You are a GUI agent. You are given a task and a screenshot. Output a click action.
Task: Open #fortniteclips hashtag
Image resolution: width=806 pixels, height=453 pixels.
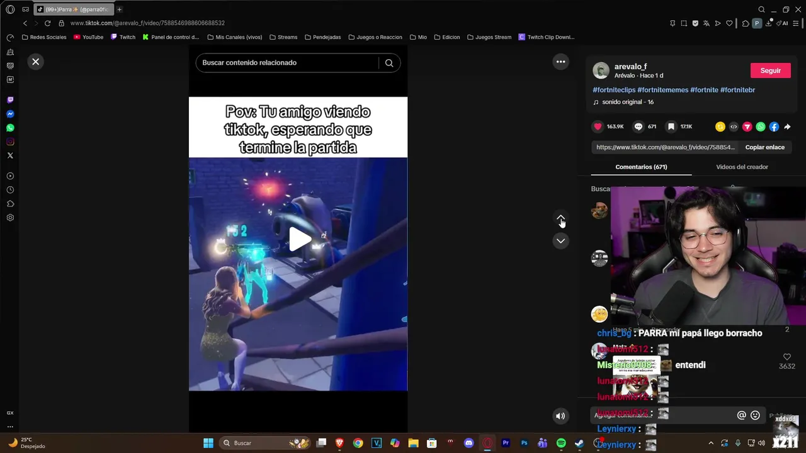[x=614, y=90]
